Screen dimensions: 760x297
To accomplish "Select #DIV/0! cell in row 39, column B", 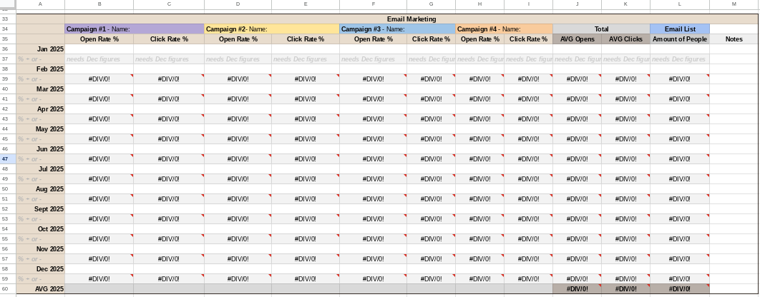I will (99, 79).
